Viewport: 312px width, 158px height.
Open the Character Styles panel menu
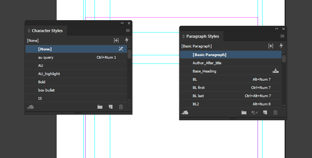click(128, 31)
